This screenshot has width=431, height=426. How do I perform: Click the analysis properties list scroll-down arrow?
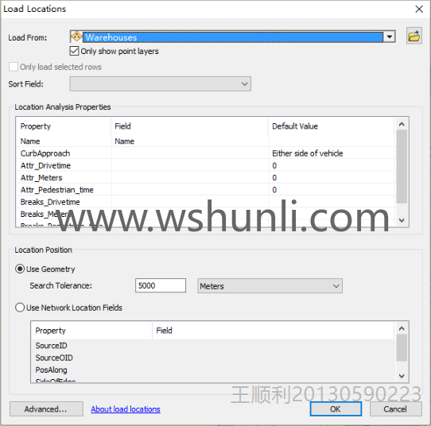pyautogui.click(x=402, y=220)
